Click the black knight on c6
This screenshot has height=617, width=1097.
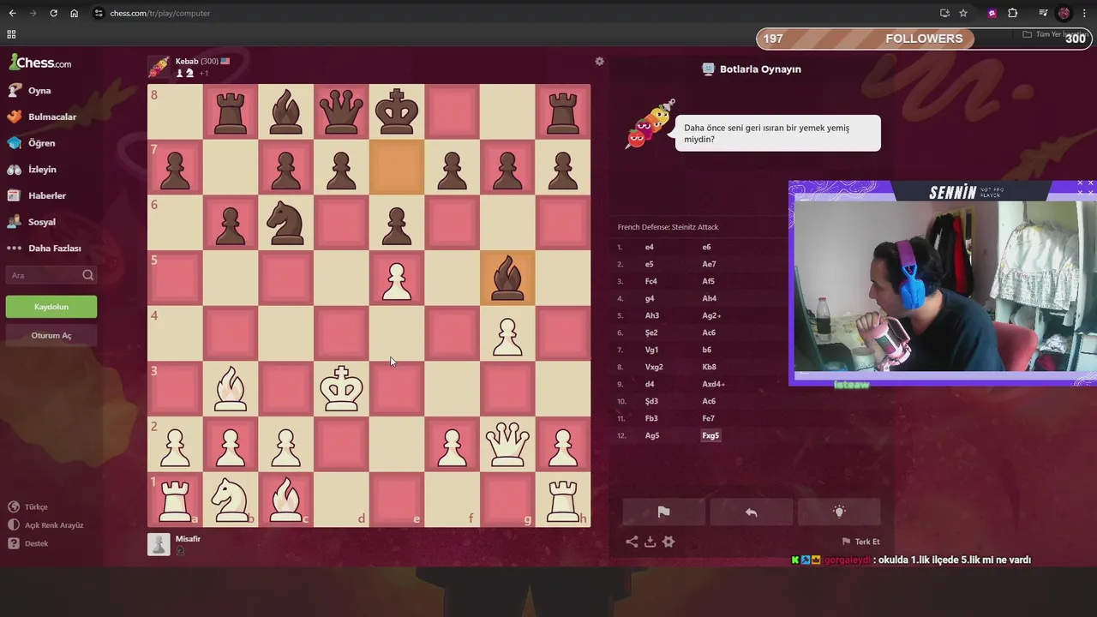click(285, 223)
